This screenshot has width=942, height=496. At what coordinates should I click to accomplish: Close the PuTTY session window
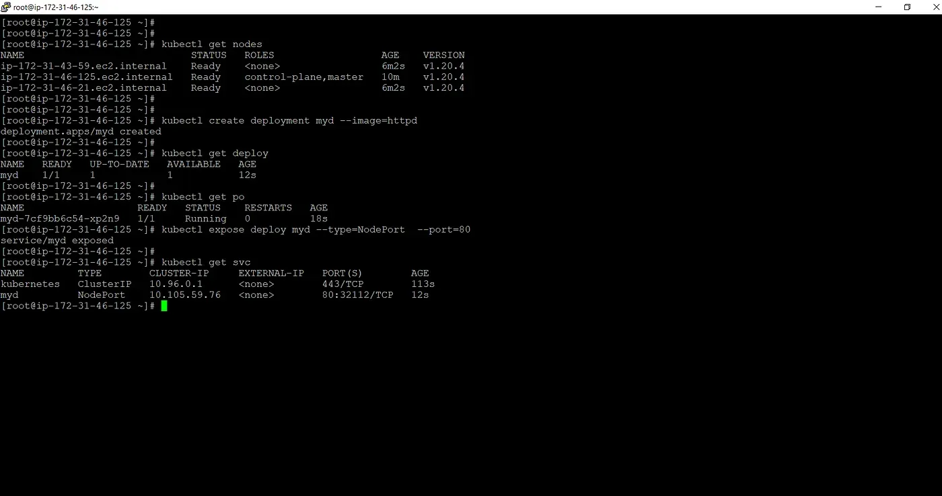point(932,7)
